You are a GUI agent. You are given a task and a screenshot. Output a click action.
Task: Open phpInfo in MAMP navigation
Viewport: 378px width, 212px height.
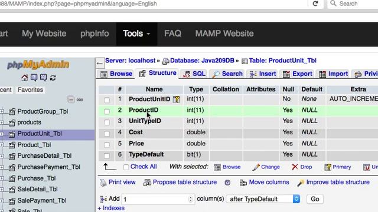(x=94, y=34)
